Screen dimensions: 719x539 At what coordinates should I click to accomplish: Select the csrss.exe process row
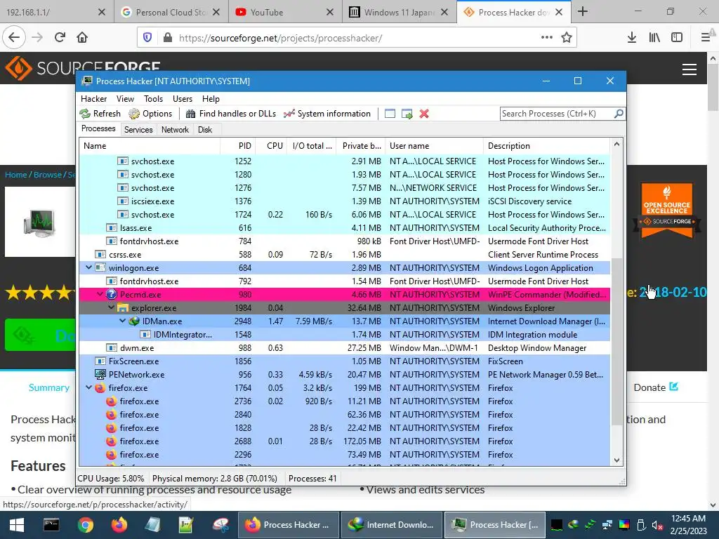(344, 254)
